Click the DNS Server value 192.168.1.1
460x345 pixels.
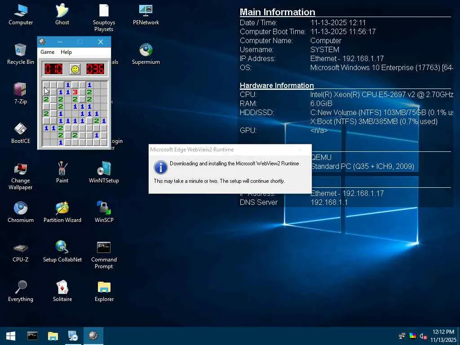(x=329, y=203)
